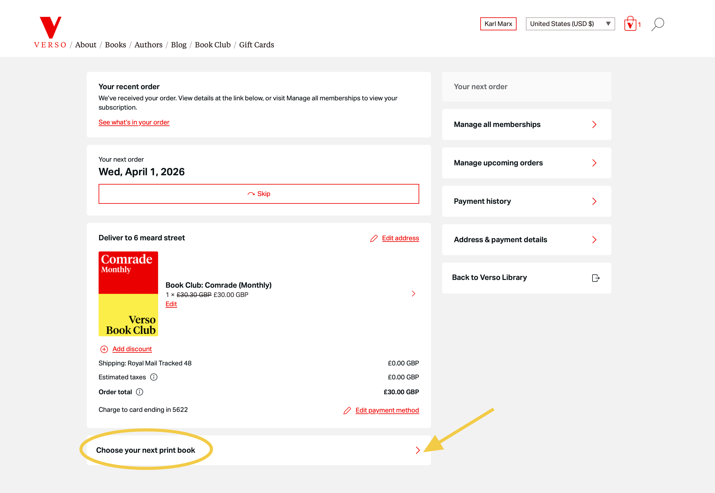Open the Authors nav item
Viewport: 715px width, 493px height.
pos(148,45)
